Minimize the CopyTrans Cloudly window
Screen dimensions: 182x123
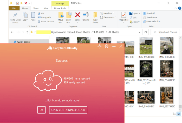[114, 47]
